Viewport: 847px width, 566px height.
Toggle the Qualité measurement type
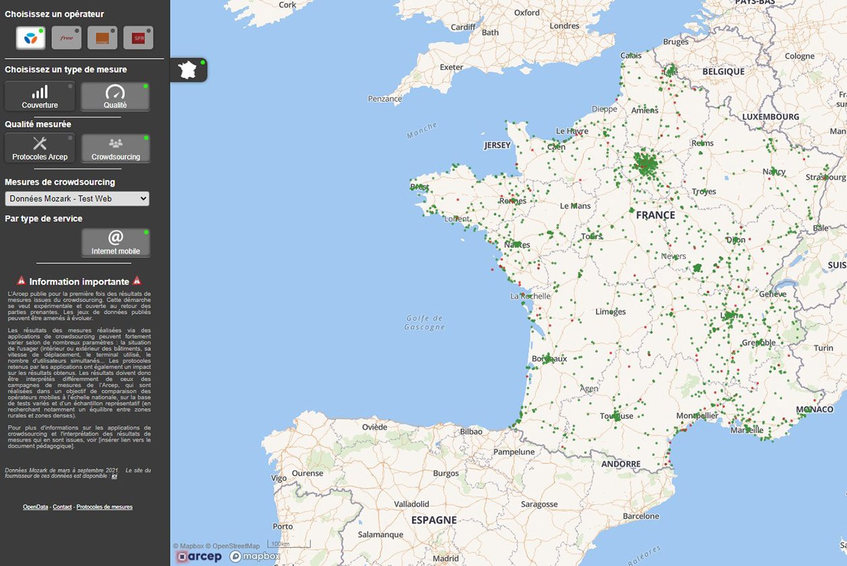pos(115,96)
